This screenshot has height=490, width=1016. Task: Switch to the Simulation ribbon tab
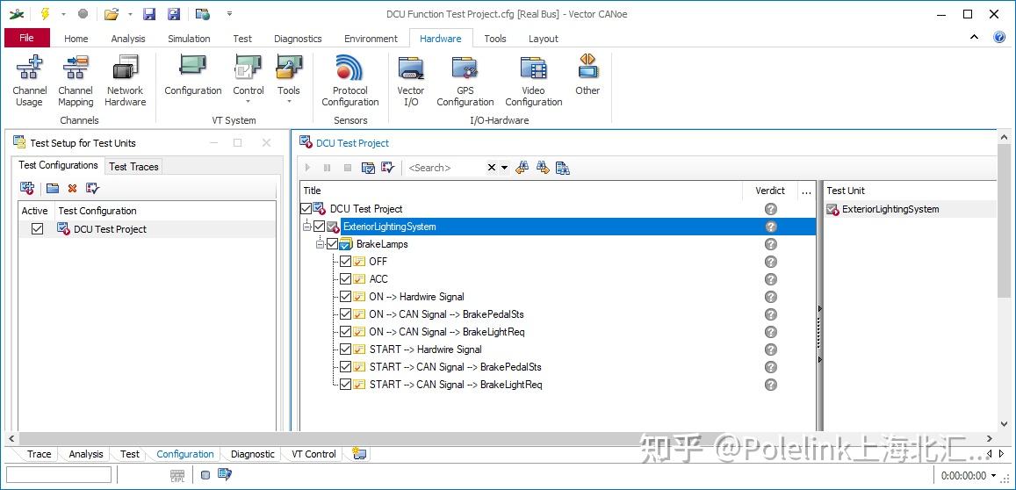[x=189, y=39]
